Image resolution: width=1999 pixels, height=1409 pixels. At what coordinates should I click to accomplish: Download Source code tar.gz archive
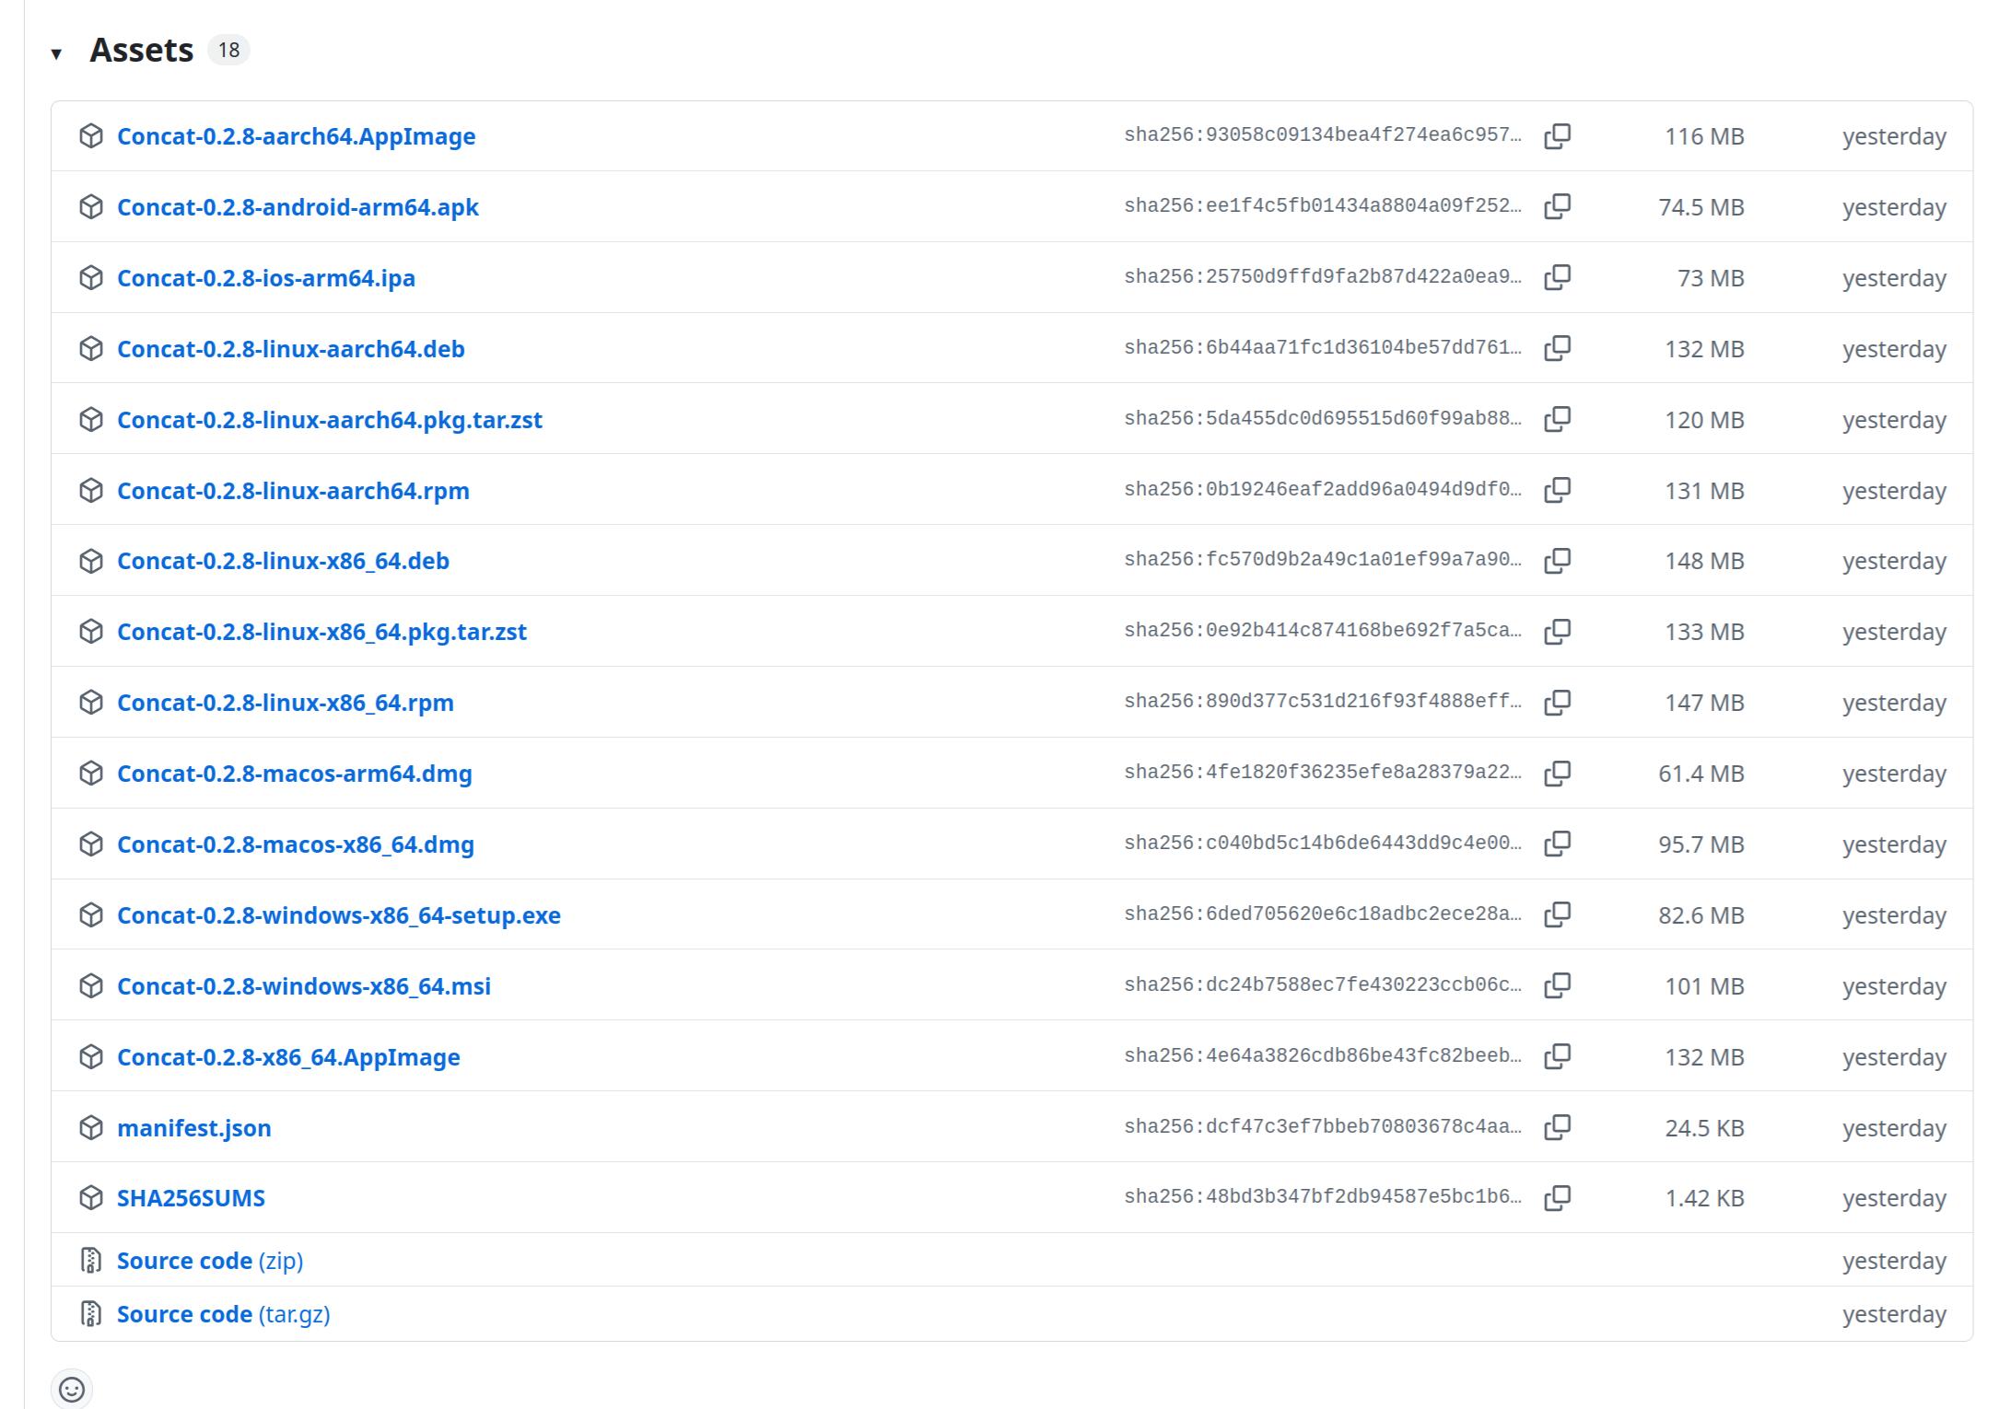pyautogui.click(x=224, y=1314)
